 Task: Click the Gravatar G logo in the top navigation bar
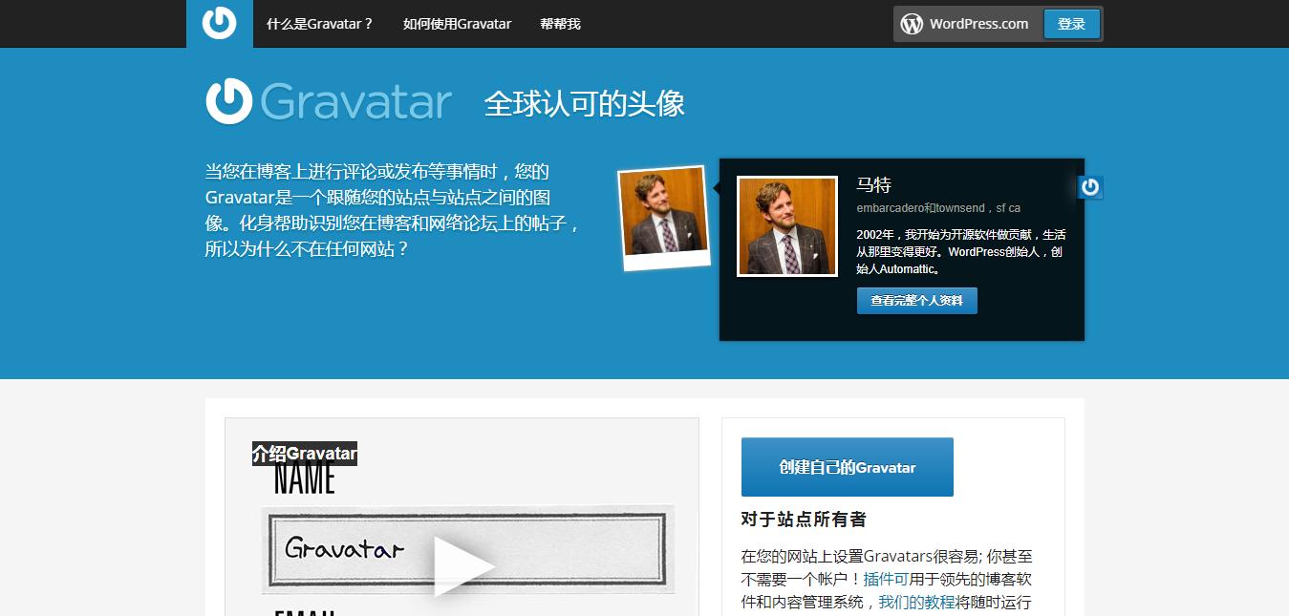pyautogui.click(x=219, y=23)
